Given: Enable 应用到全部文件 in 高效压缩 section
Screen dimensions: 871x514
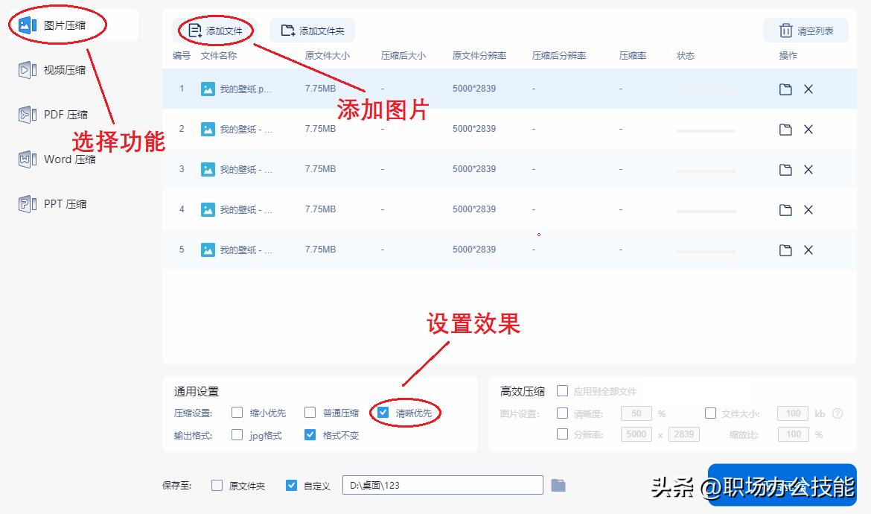Looking at the screenshot, I should (563, 390).
